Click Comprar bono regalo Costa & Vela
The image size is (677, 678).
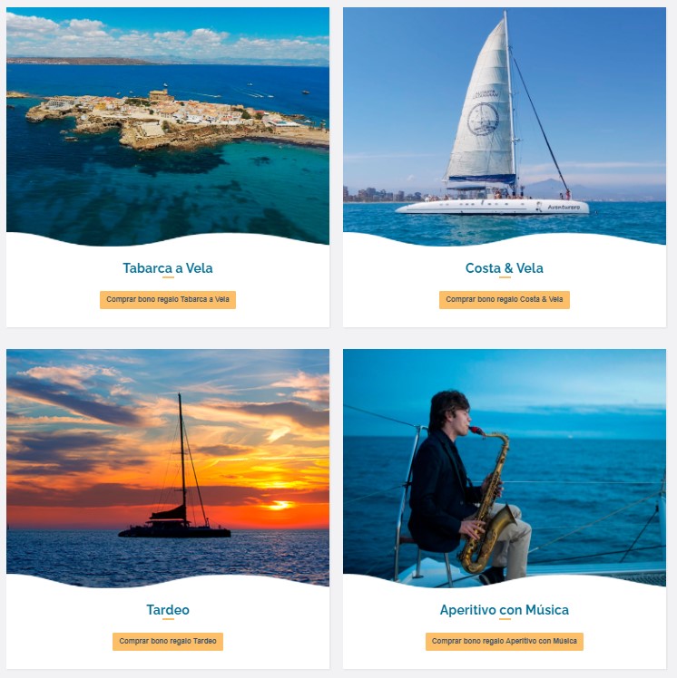point(505,300)
